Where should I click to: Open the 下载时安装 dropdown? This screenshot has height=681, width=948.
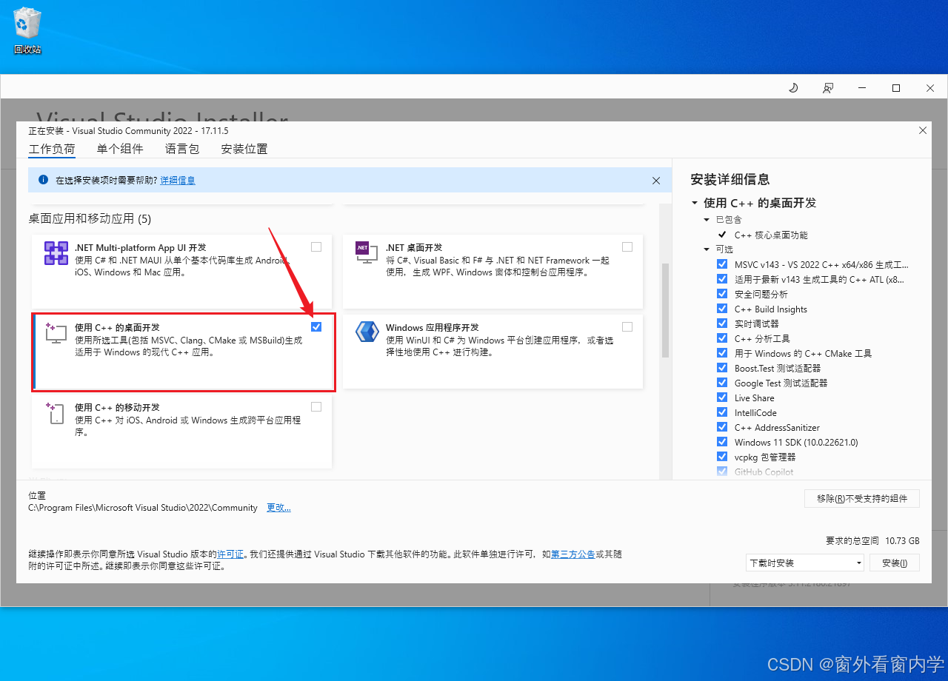coord(805,563)
